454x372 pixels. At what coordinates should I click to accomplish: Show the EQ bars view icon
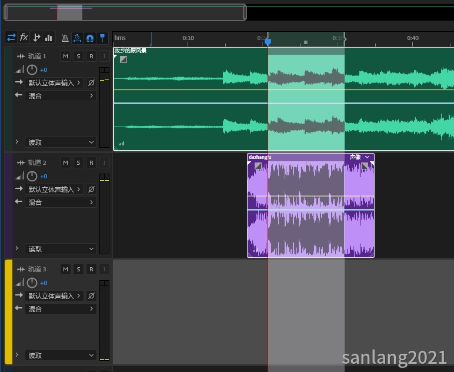[x=49, y=38]
